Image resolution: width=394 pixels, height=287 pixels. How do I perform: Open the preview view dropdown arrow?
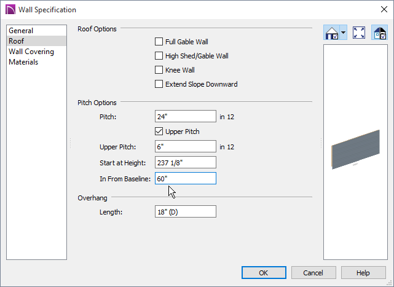pyautogui.click(x=343, y=33)
